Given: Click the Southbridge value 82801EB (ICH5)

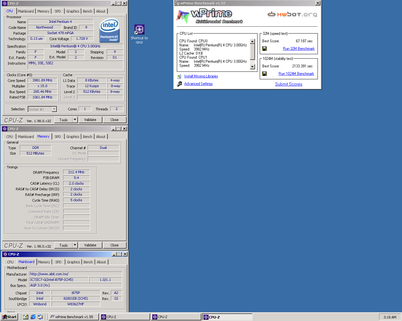Looking at the screenshot, I should 76,298.
